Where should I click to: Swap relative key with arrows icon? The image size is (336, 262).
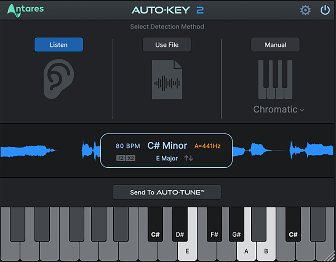coord(188,158)
